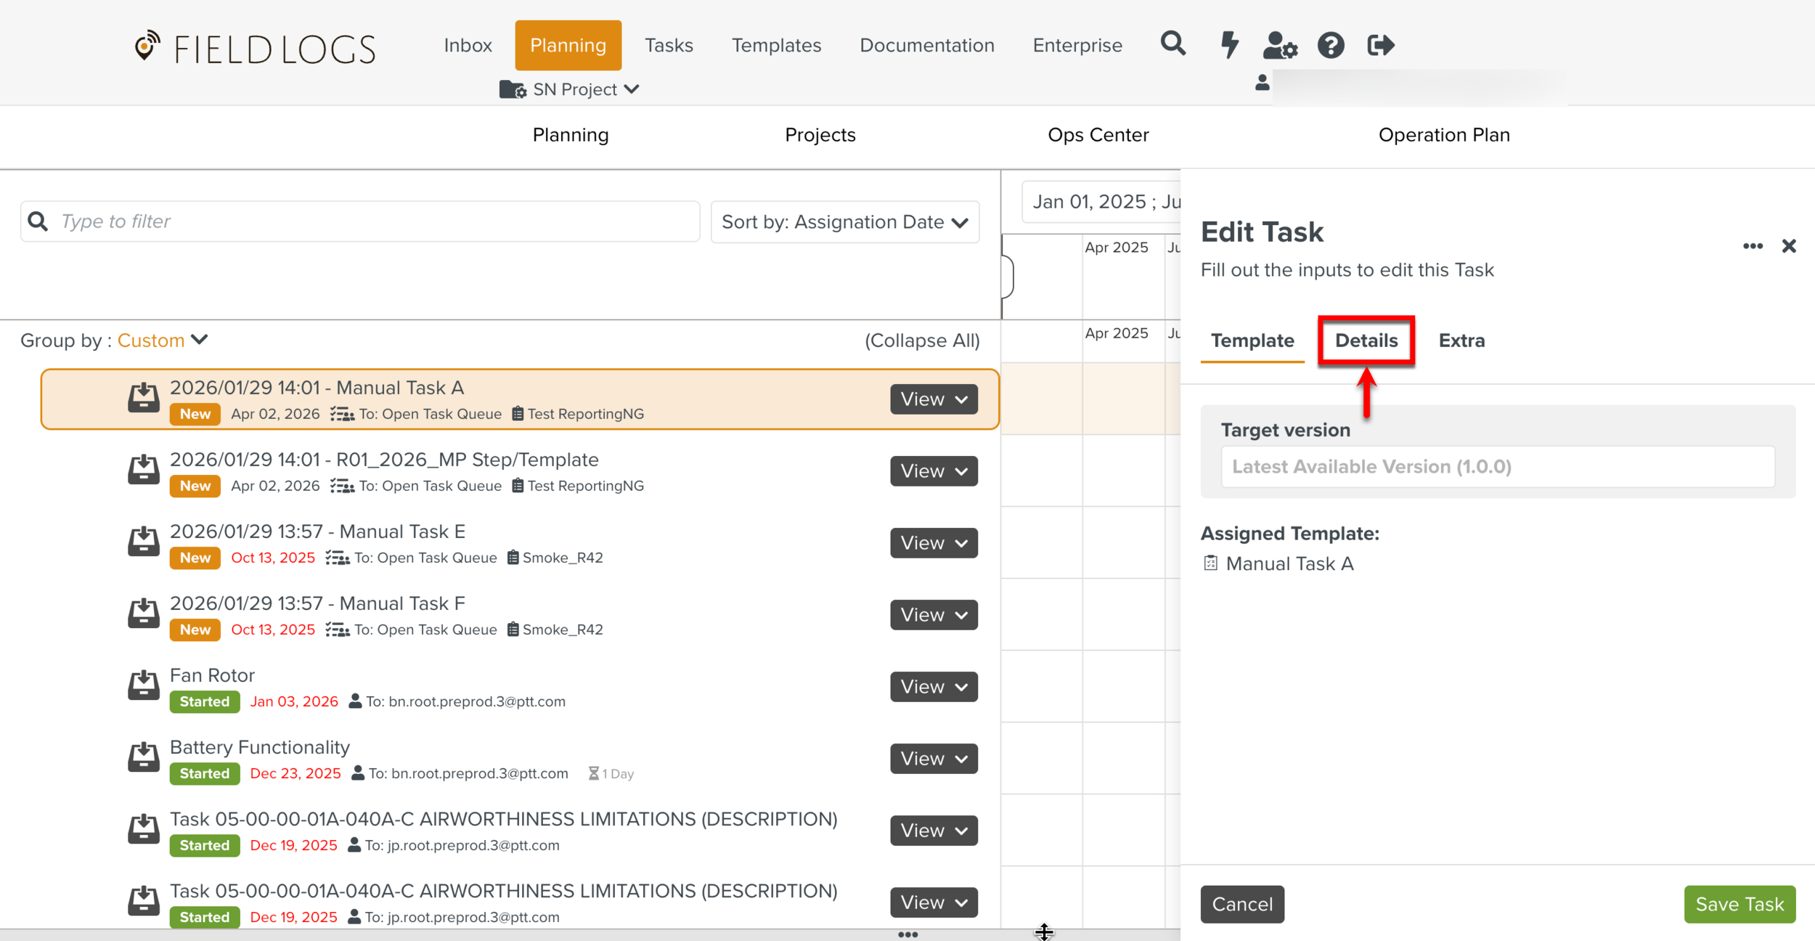This screenshot has height=941, width=1815.
Task: Open View dropdown for Manual Task E
Action: tap(934, 542)
